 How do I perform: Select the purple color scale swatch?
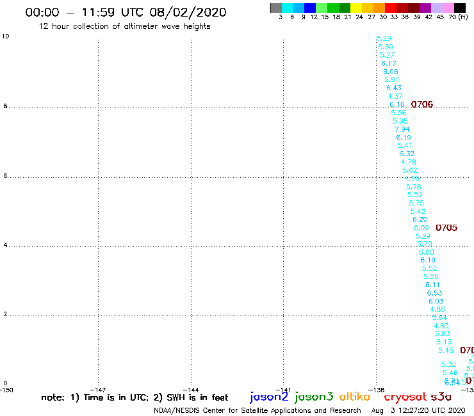pos(425,8)
